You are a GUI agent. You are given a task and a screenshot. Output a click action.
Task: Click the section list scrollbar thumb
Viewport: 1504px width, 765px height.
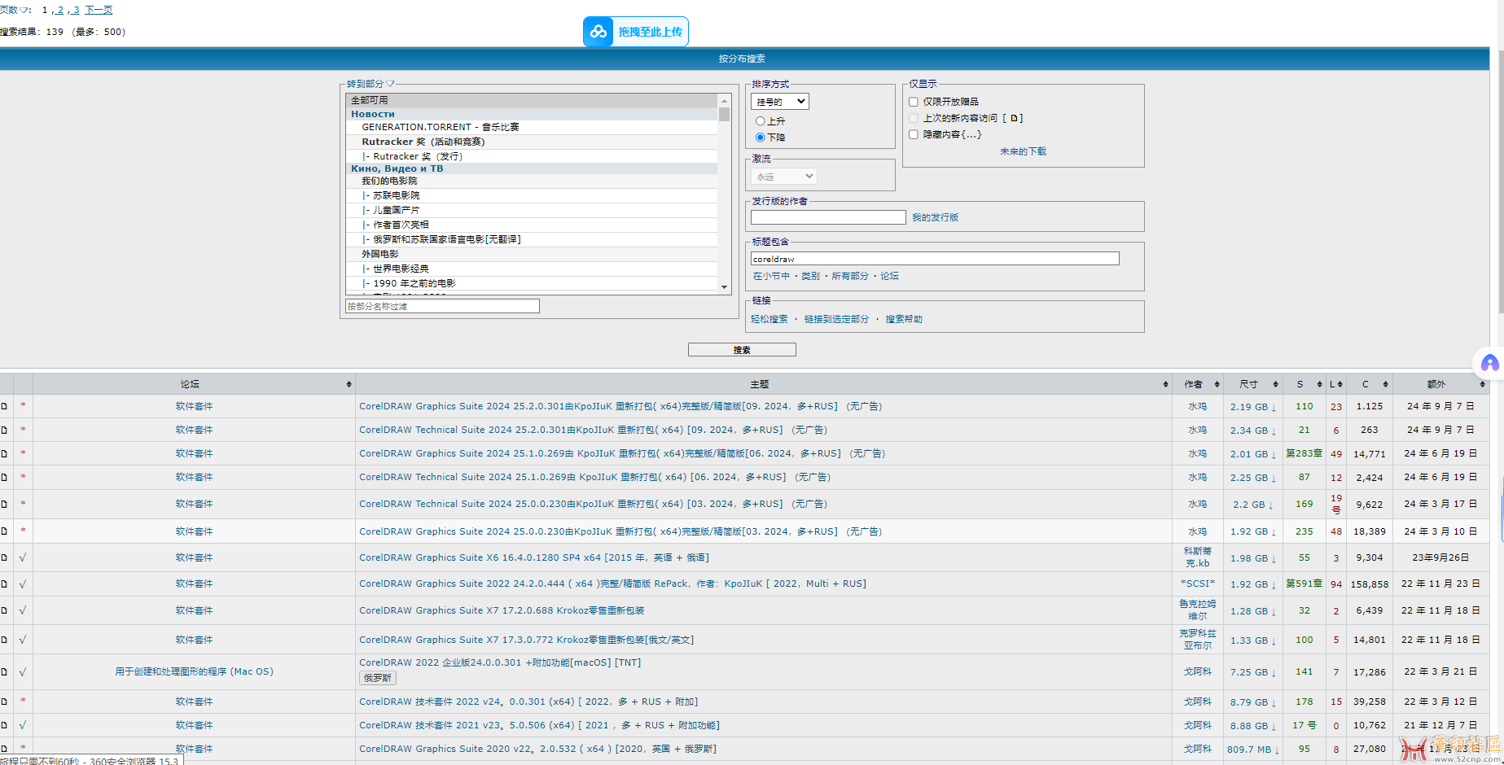[724, 113]
